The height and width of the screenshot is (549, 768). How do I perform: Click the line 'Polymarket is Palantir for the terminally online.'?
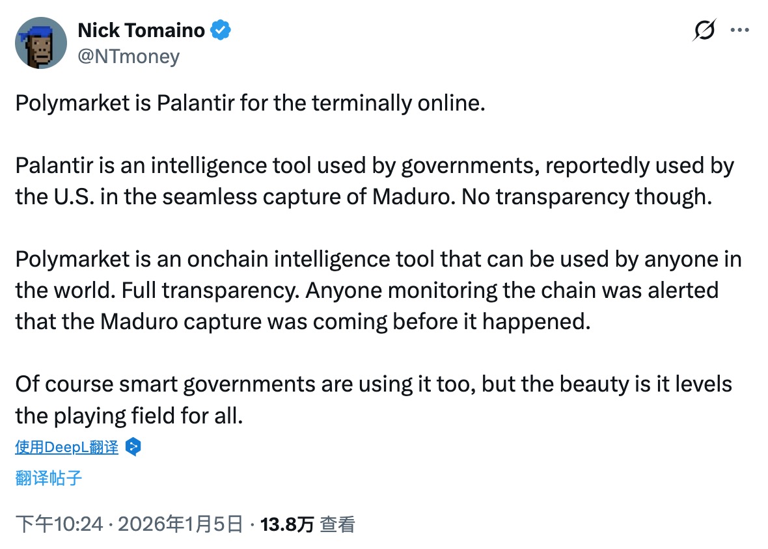pyautogui.click(x=251, y=103)
